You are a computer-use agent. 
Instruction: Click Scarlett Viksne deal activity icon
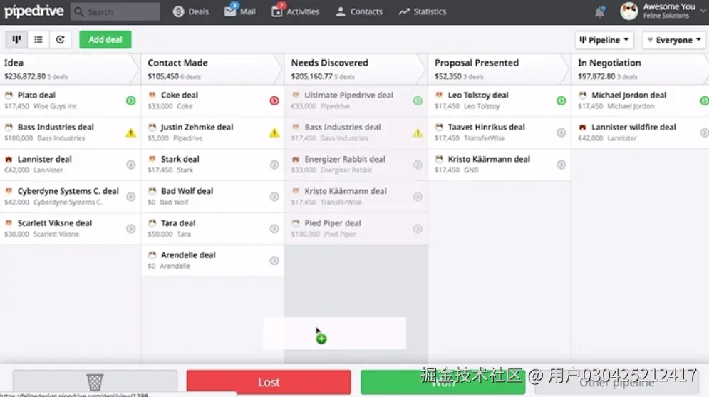[x=130, y=229]
